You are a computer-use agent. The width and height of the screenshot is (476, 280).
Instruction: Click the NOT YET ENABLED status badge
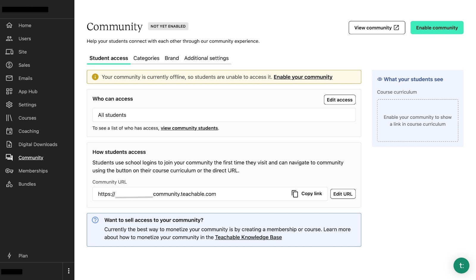pyautogui.click(x=168, y=26)
